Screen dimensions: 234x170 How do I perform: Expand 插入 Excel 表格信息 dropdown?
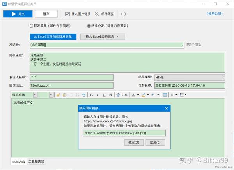103,36
